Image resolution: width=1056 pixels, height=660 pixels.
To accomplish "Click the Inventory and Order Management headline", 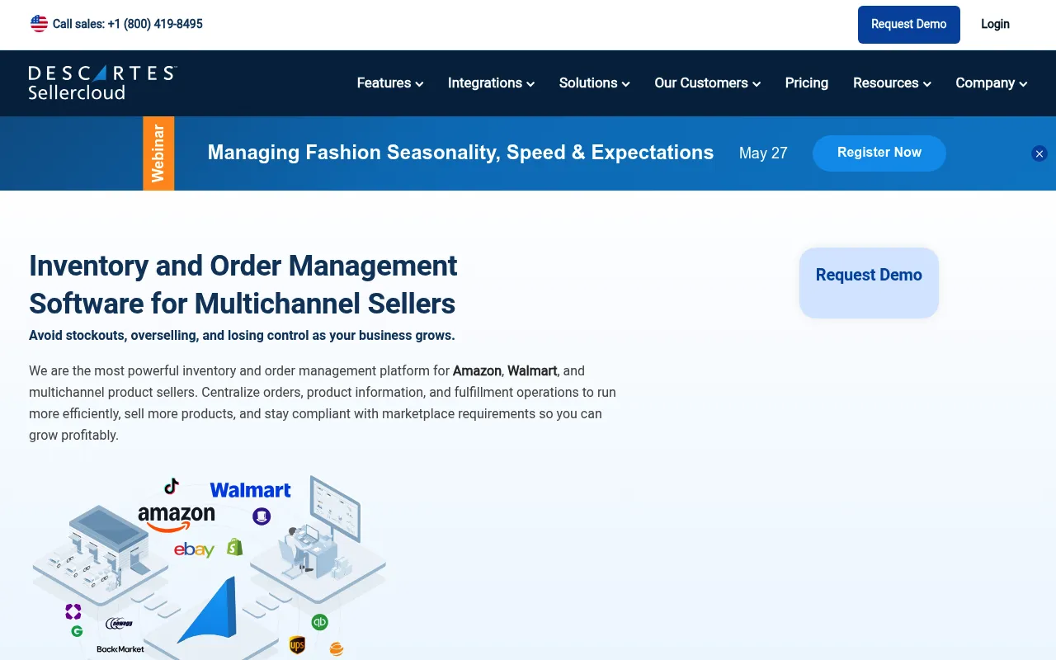I will click(243, 285).
